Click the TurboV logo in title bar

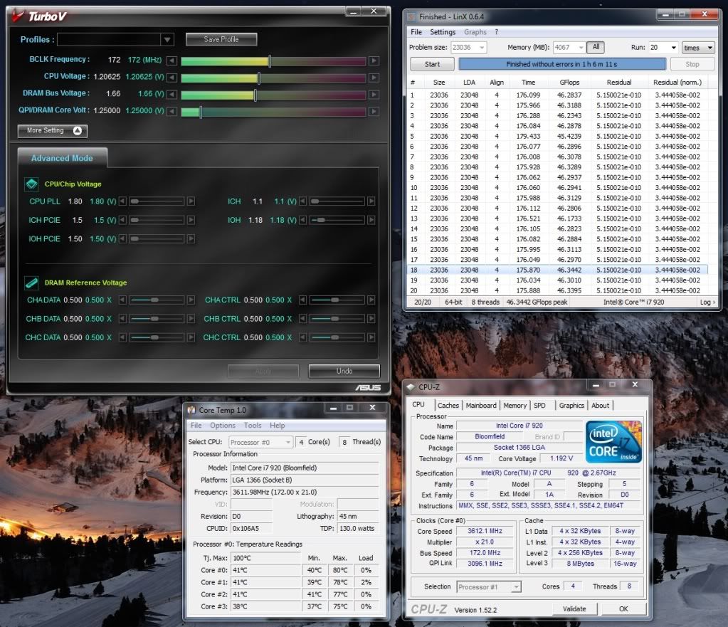pos(40,16)
